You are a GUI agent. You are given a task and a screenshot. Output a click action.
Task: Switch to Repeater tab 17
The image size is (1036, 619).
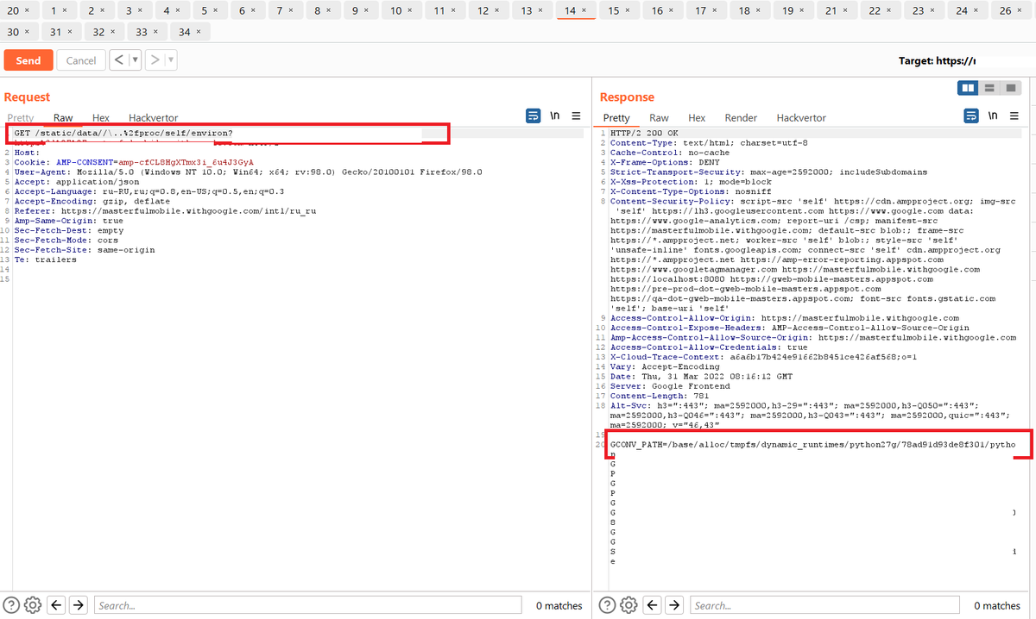[700, 10]
